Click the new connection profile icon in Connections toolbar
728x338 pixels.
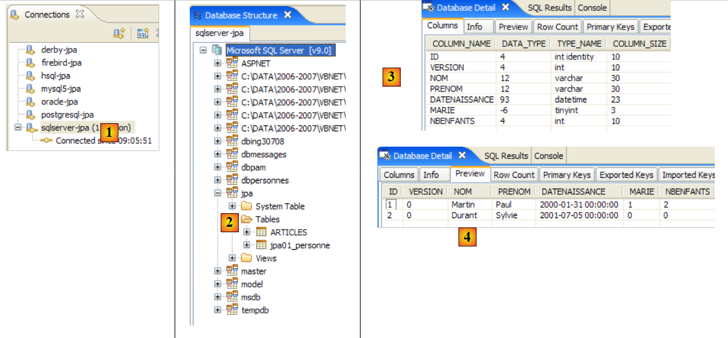tap(119, 34)
